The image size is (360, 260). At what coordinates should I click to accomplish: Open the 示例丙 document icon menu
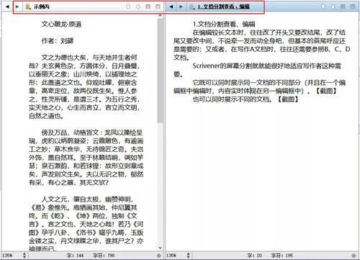click(x=28, y=6)
